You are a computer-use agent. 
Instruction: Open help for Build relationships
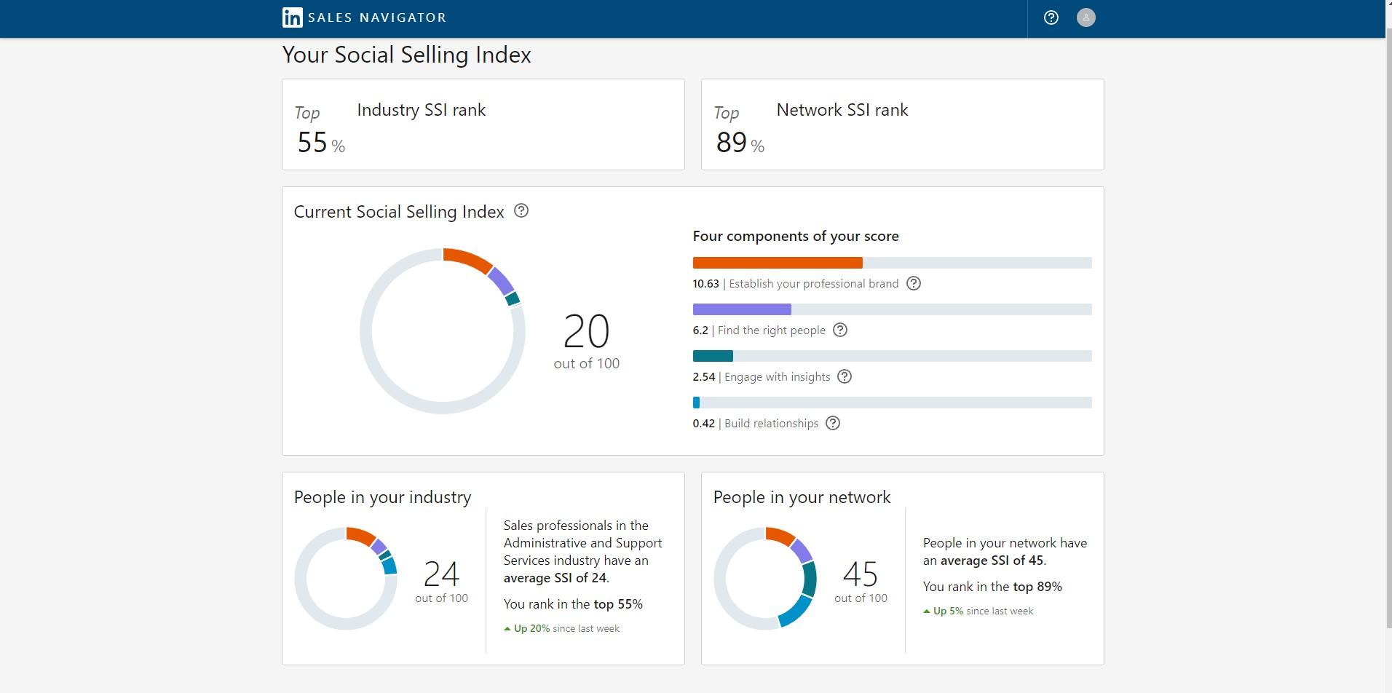coord(833,423)
